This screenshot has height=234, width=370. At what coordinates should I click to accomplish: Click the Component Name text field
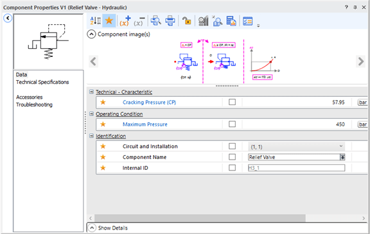(294, 157)
